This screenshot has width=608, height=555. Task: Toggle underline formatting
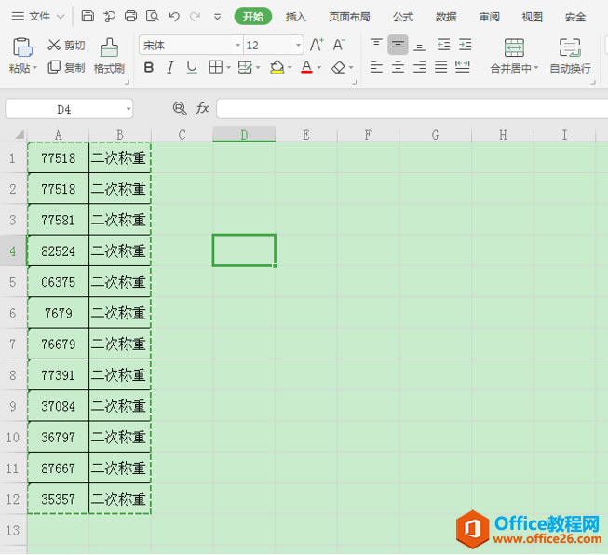192,68
